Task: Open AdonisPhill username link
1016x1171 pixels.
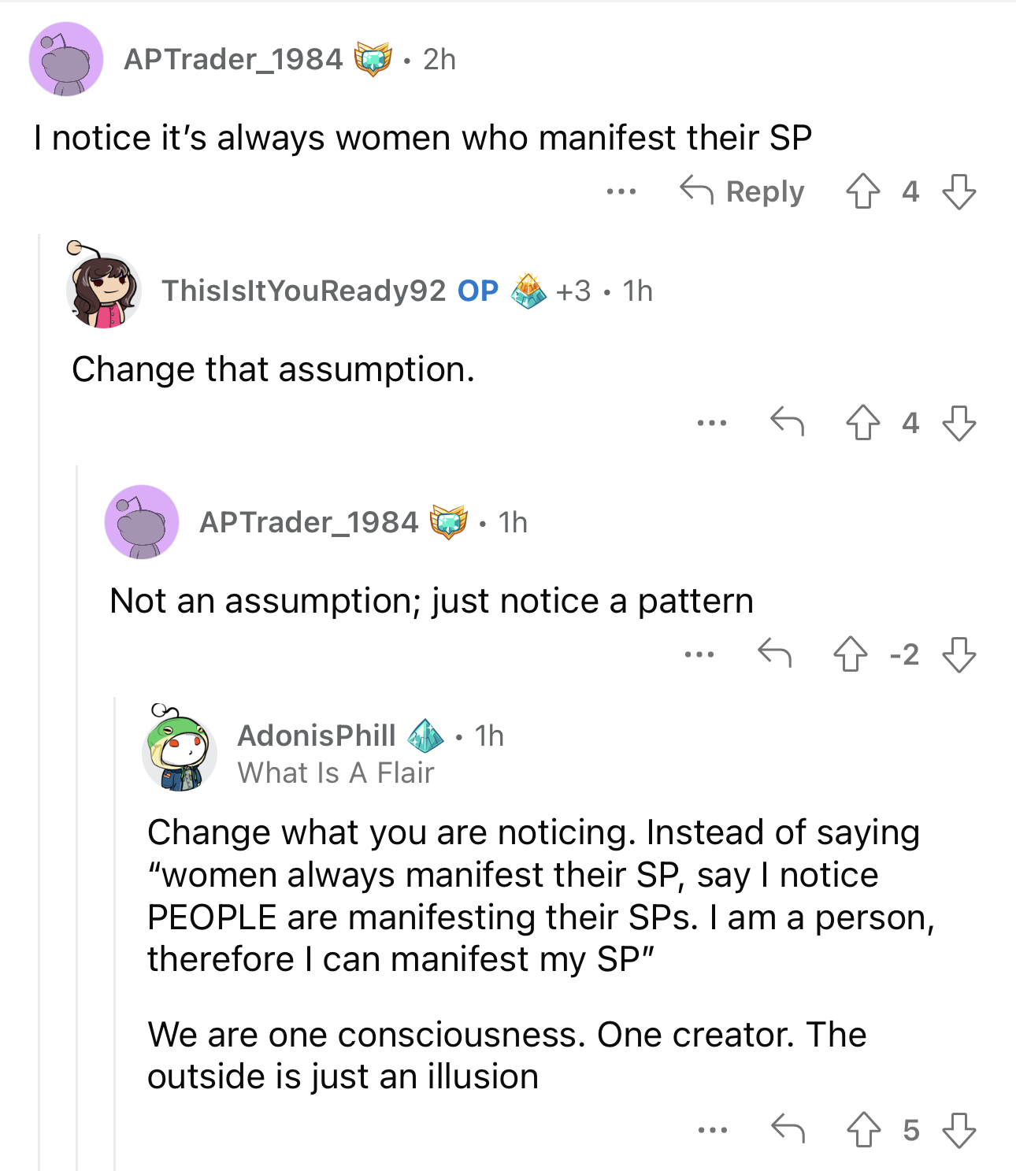Action: tap(317, 736)
